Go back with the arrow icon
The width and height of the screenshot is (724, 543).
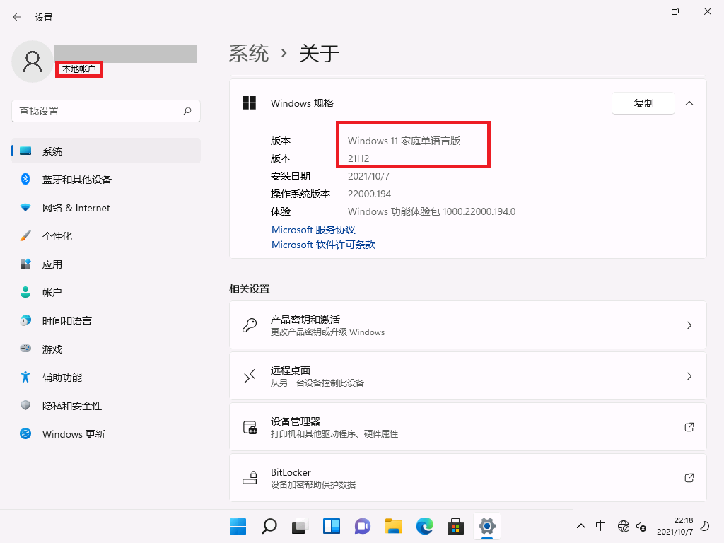[17, 17]
